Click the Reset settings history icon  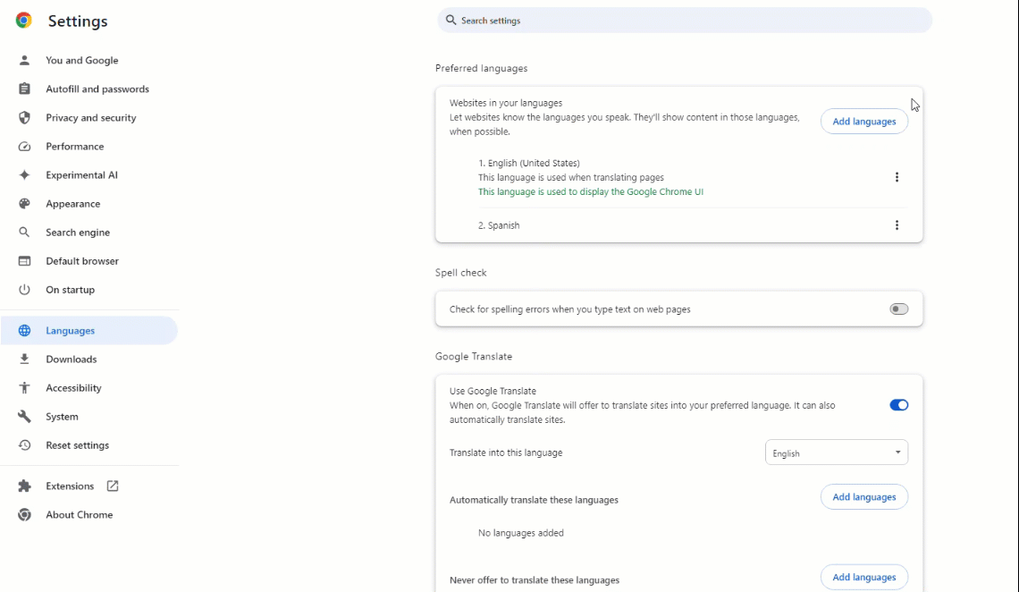coord(24,445)
